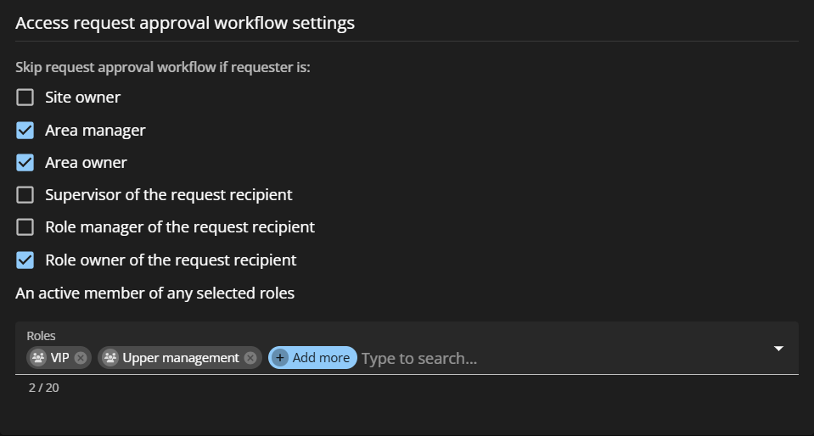814x436 pixels.
Task: Check Role manager of the request recipient
Action: [25, 227]
